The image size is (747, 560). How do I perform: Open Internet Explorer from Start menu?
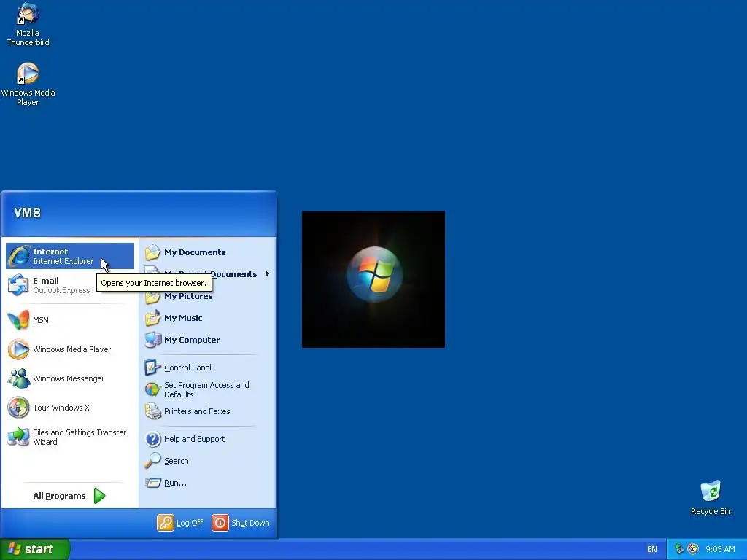coord(69,256)
